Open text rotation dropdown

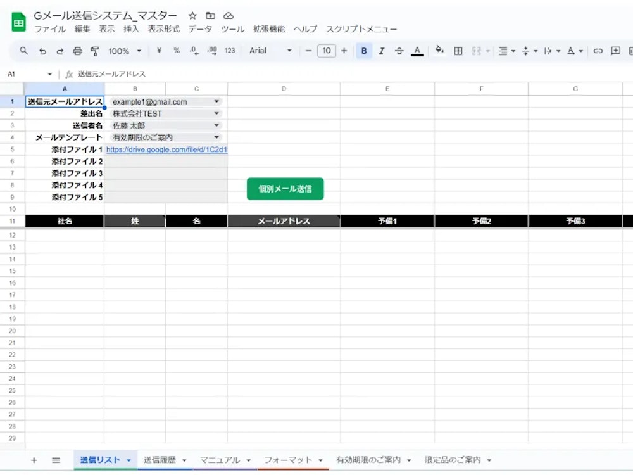coord(575,51)
